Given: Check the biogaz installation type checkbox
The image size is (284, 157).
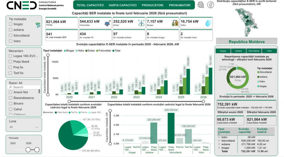Looking at the screenshot, I should point(11,24).
